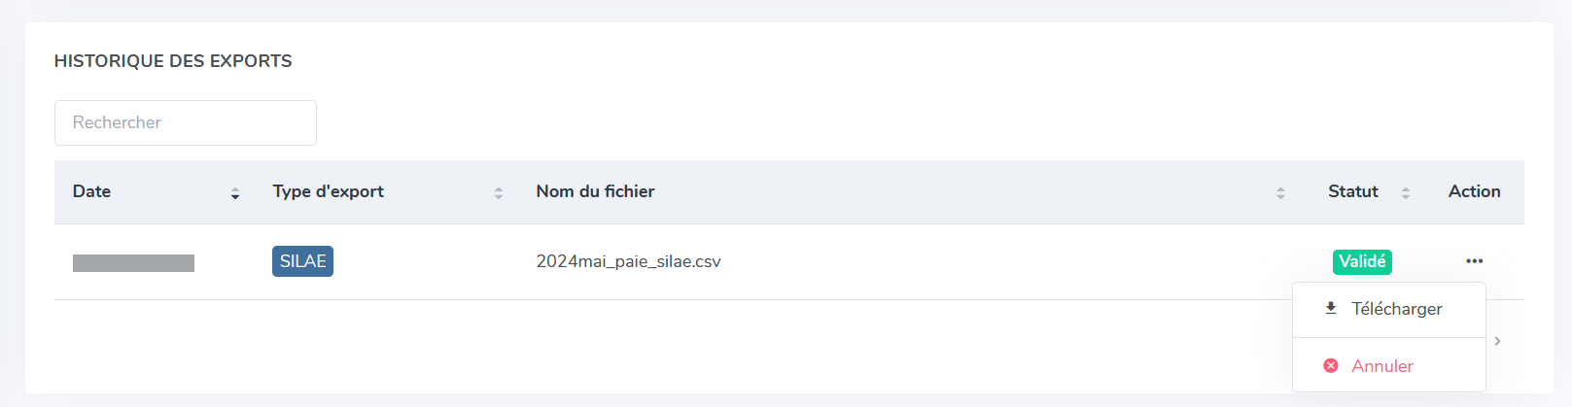Open the three-dot actions menu

click(x=1475, y=261)
